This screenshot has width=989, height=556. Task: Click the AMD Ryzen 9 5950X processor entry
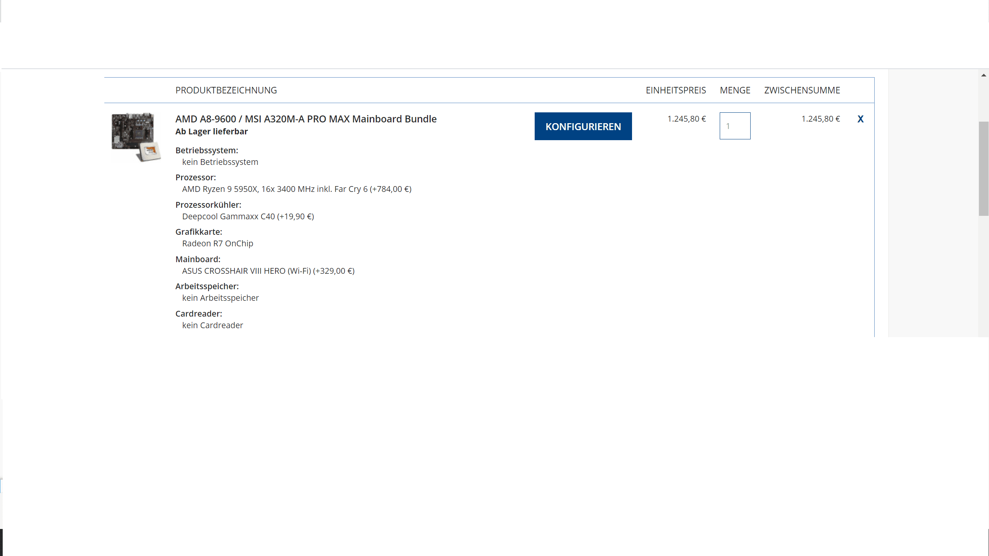pos(296,189)
